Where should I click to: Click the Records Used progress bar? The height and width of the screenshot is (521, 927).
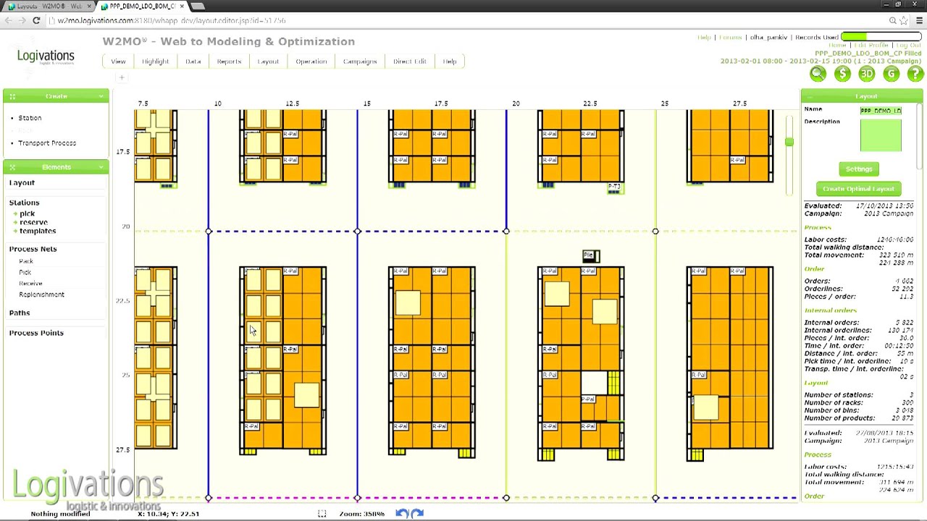881,37
